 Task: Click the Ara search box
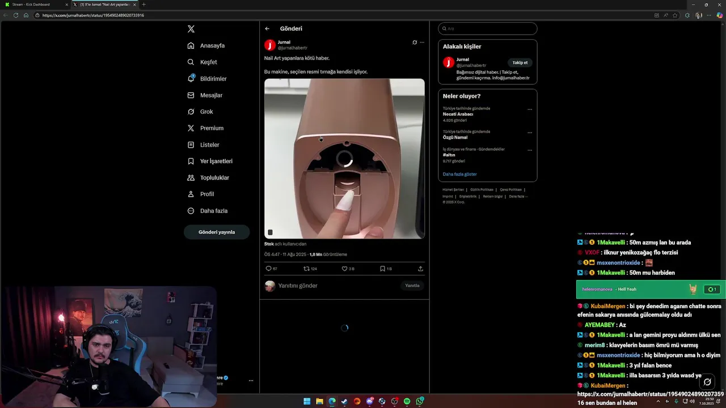488,28
